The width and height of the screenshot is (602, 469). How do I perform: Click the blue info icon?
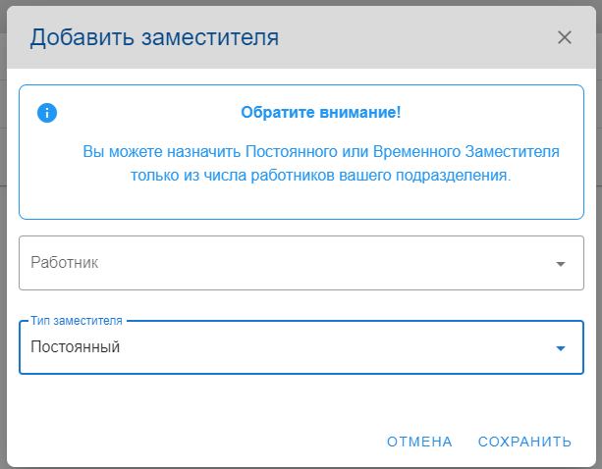47,113
